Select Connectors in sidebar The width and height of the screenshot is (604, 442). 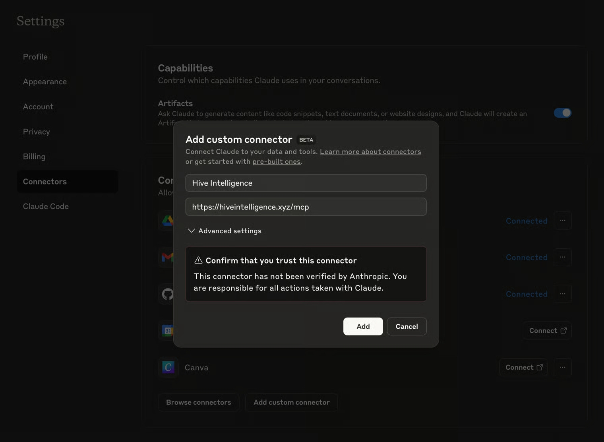tap(68, 182)
